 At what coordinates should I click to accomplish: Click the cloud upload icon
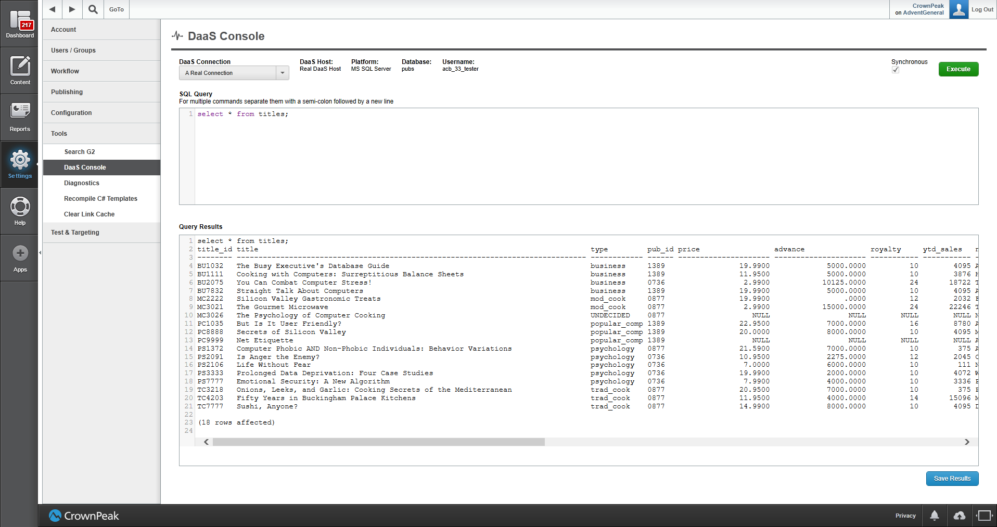pos(960,516)
